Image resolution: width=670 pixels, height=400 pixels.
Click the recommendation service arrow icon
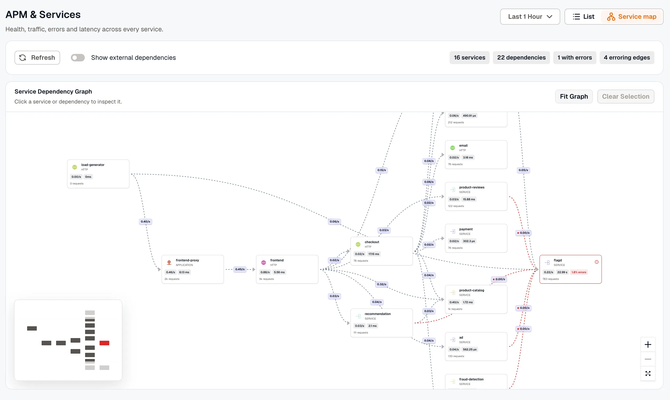358,316
